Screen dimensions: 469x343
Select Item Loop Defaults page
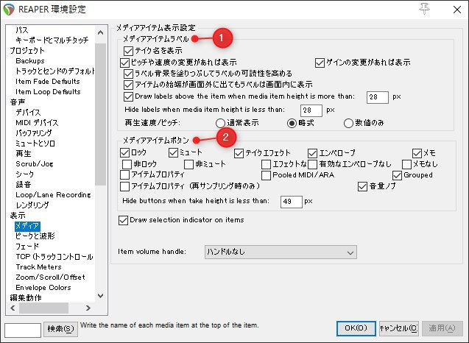pyautogui.click(x=48, y=91)
